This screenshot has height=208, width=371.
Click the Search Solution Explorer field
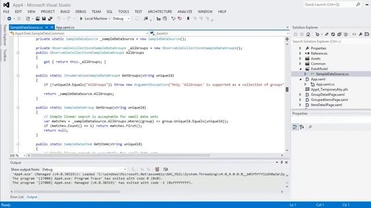pyautogui.click(x=331, y=42)
